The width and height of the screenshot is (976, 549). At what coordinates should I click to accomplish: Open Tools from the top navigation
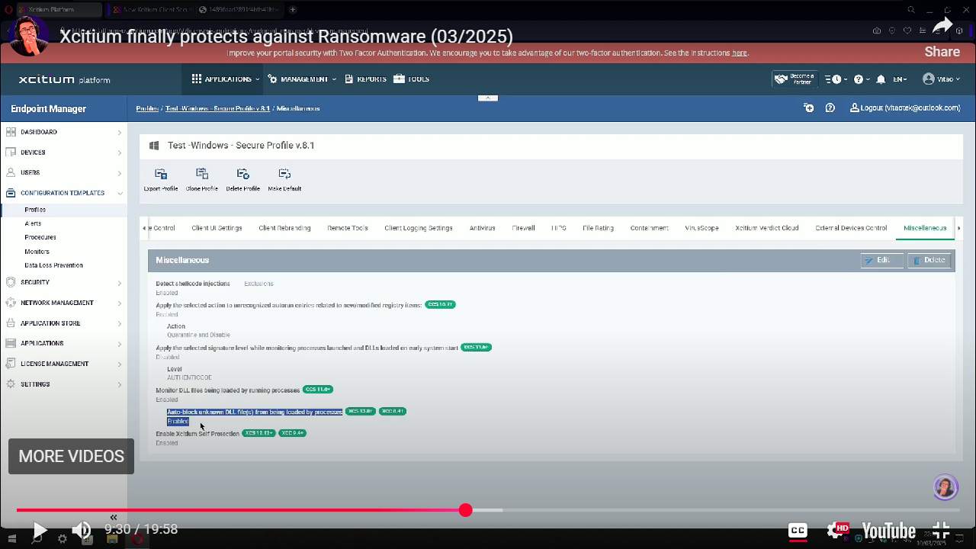pos(411,79)
